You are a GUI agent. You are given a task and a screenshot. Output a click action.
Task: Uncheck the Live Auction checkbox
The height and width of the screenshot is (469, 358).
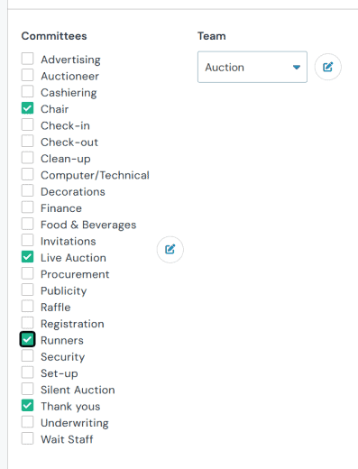coord(27,257)
